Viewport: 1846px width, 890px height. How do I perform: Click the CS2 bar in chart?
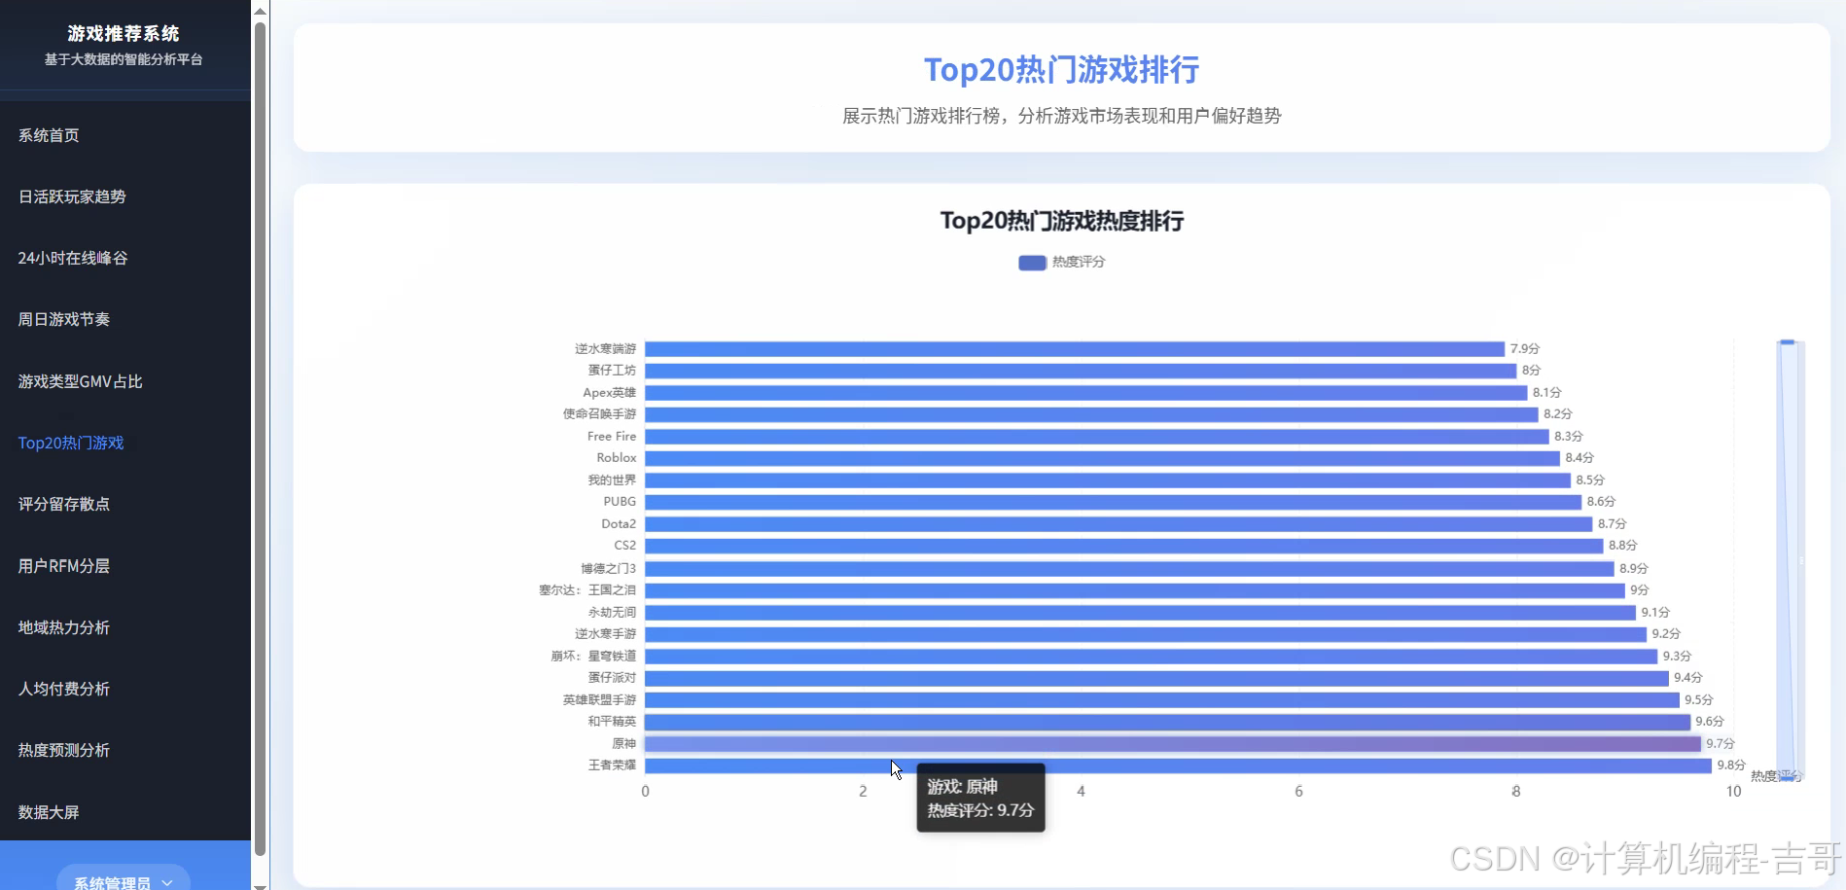(1123, 546)
